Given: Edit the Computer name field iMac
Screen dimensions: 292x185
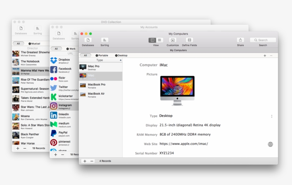Looking at the screenshot, I should coord(163,65).
